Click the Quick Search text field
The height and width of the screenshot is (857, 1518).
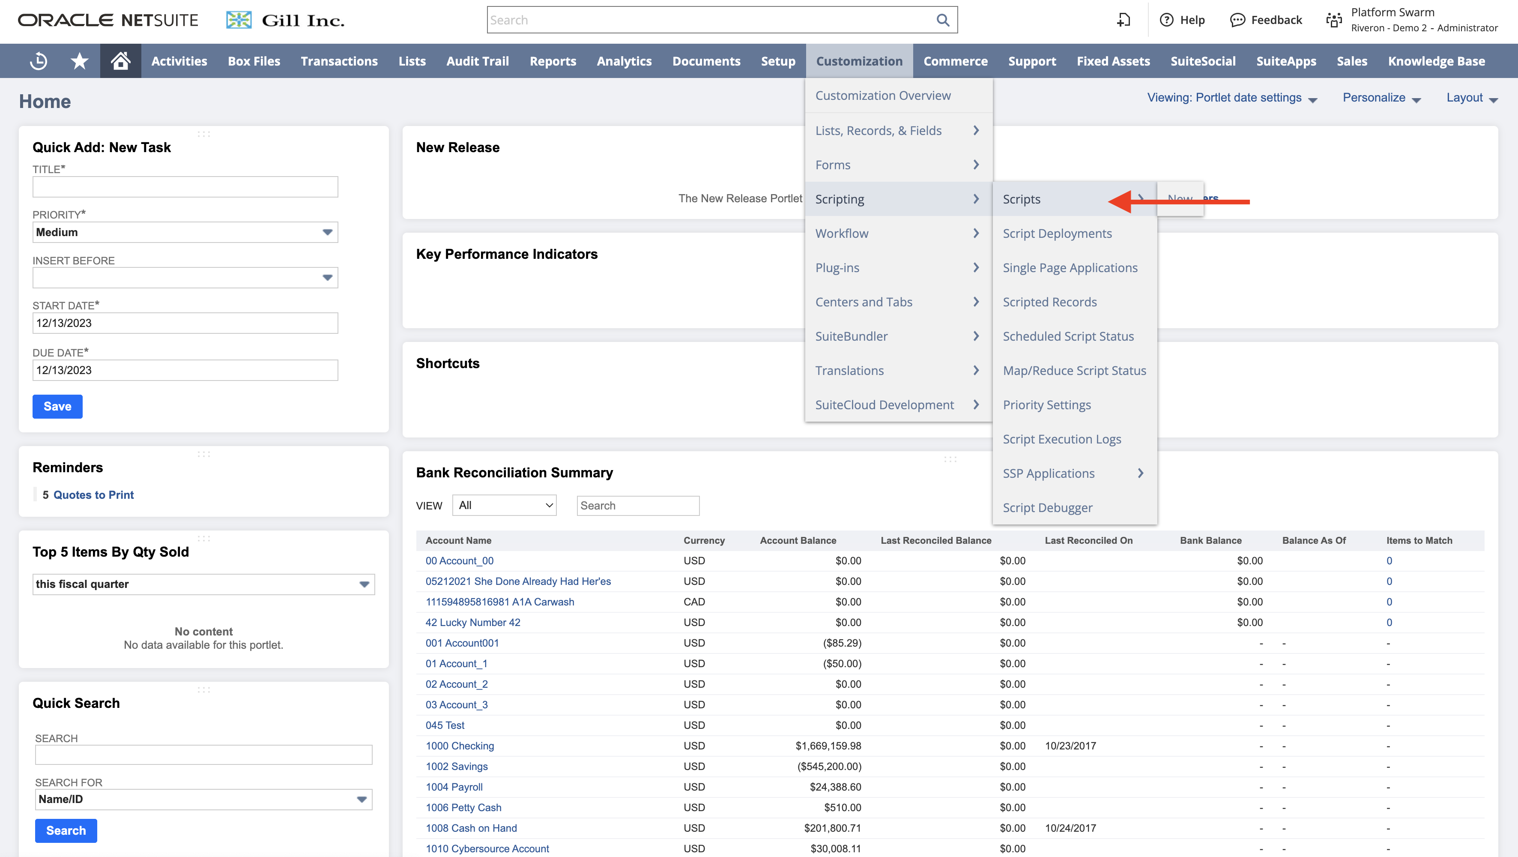(203, 755)
